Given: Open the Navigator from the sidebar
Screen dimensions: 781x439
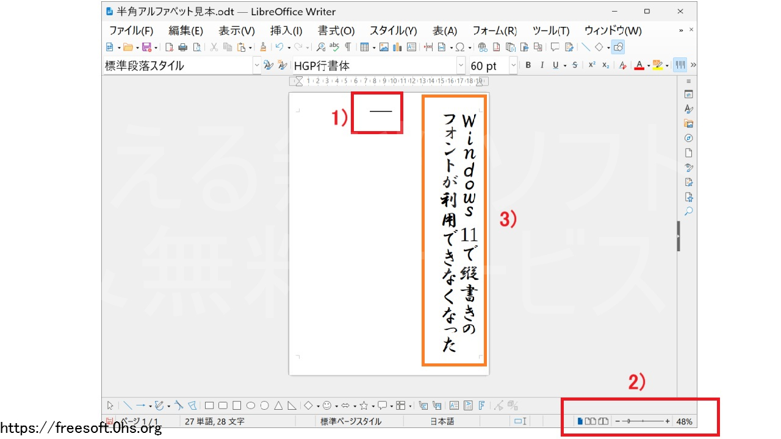Looking at the screenshot, I should [x=689, y=138].
